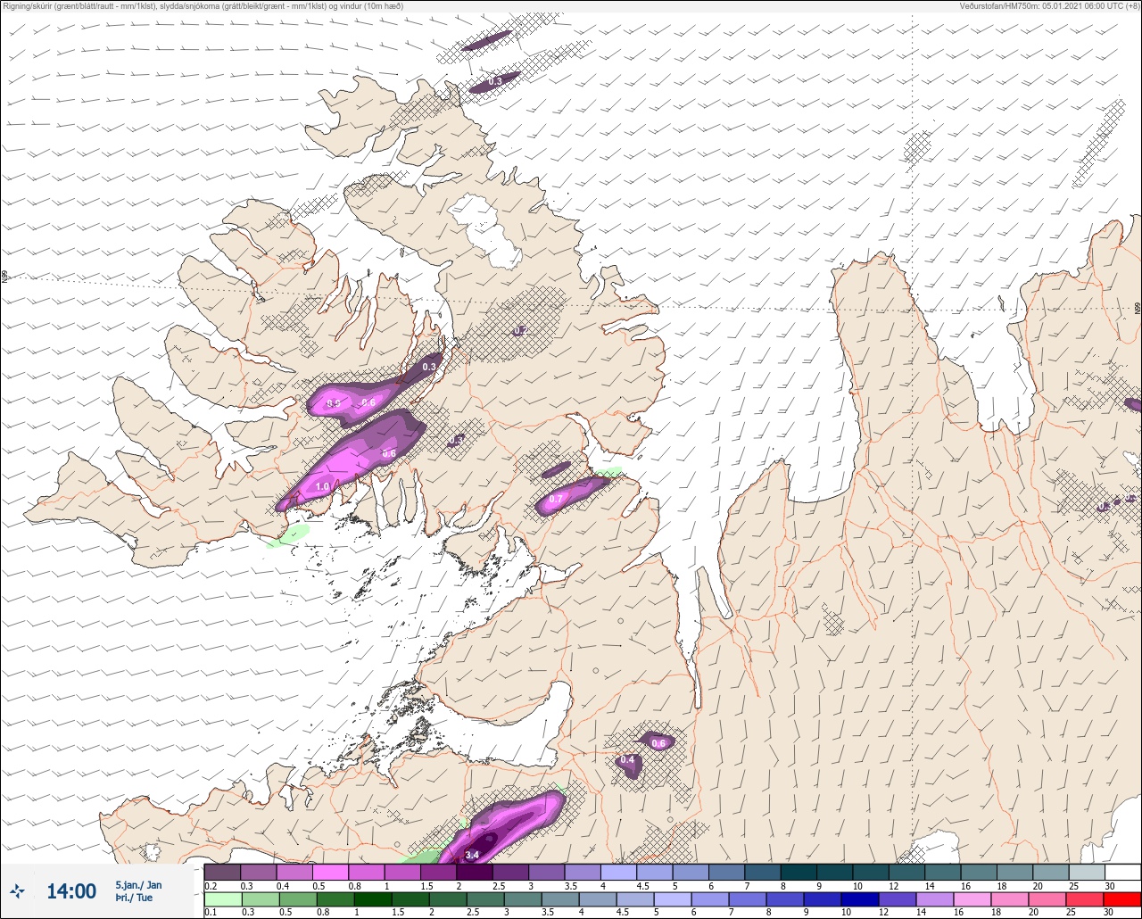The image size is (1142, 919).
Task: Click the 0.7 snowfall value on the map
Action: tap(555, 499)
